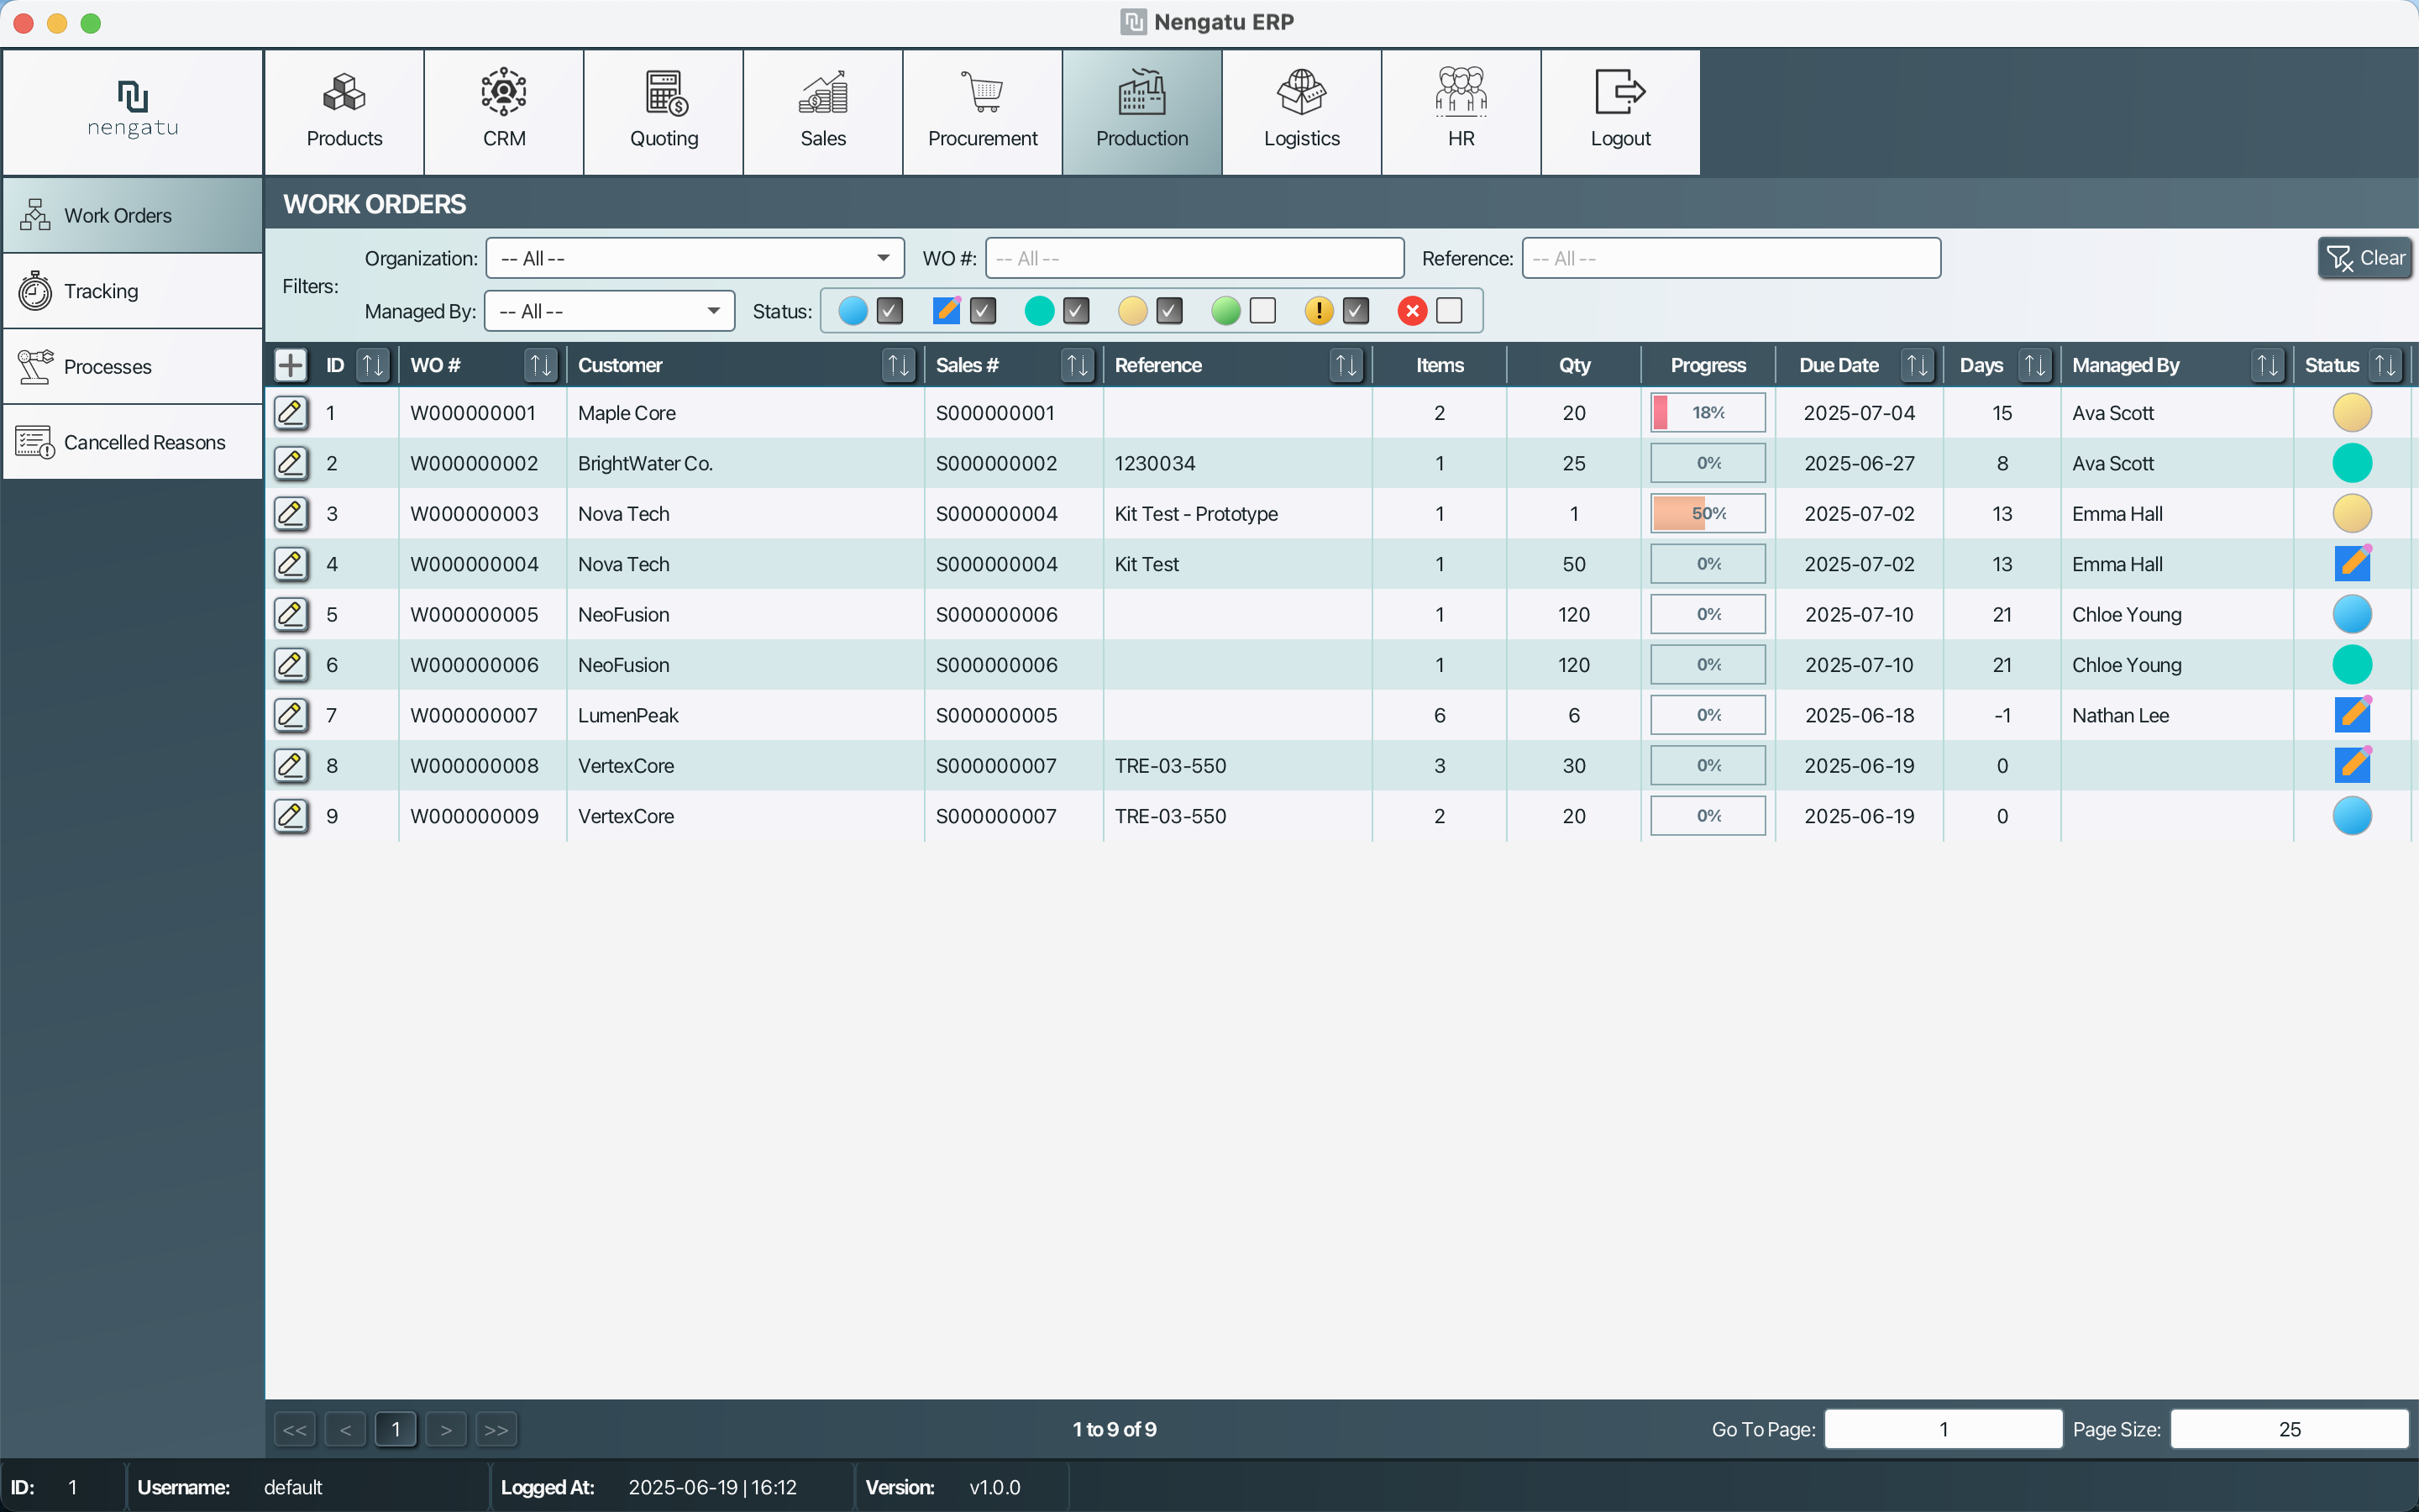
Task: Open the CRM module icon
Action: point(504,94)
